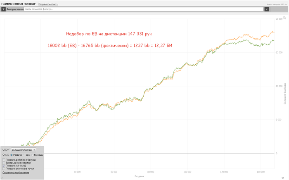Click the zoom magnifier icon above the chart
The image size is (289, 180).
[x=284, y=18]
